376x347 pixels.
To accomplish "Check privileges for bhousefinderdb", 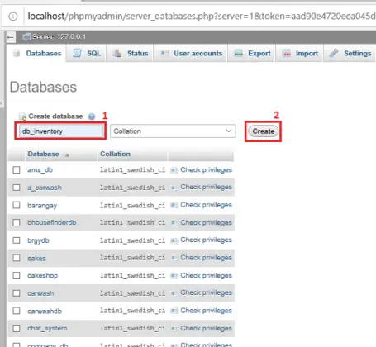I will click(206, 222).
